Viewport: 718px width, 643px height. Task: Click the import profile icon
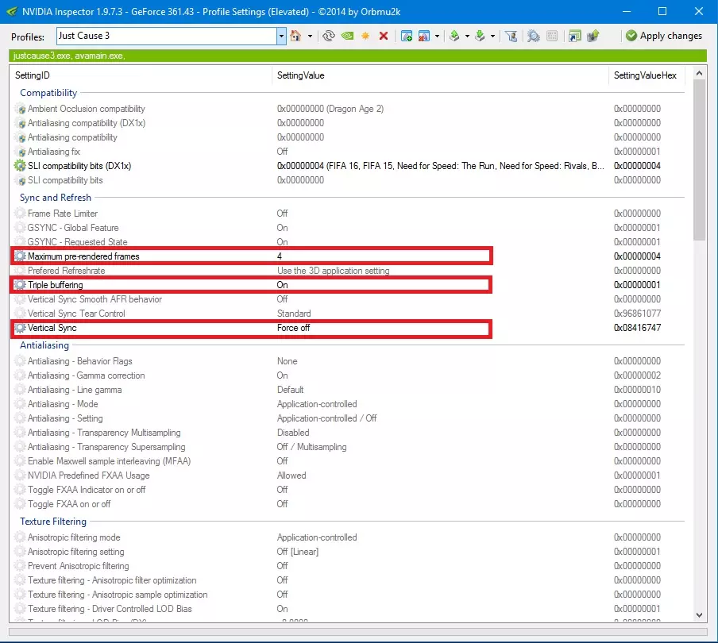tap(480, 36)
